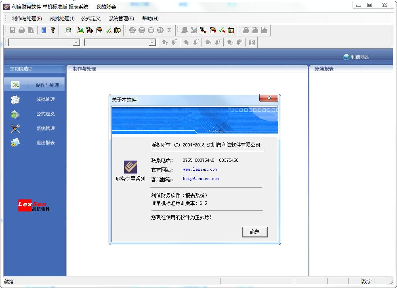397x288 pixels.
Task: Open the 成批处理(J) menu
Action: tap(62, 19)
